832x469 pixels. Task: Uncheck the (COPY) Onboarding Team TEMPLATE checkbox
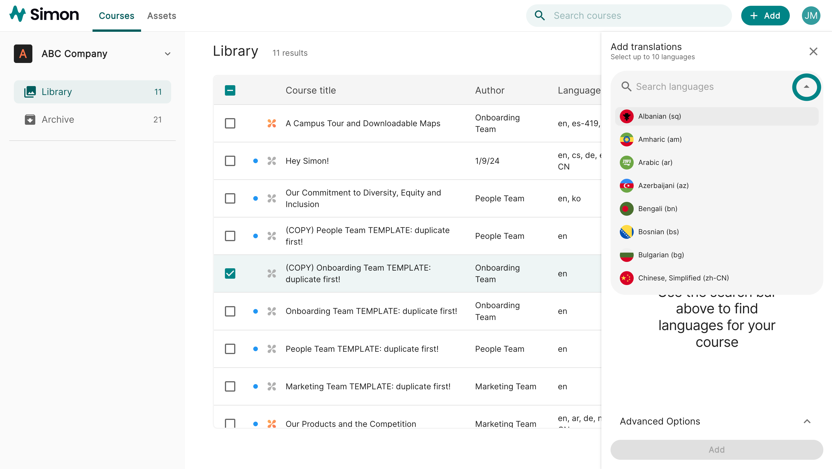point(230,273)
